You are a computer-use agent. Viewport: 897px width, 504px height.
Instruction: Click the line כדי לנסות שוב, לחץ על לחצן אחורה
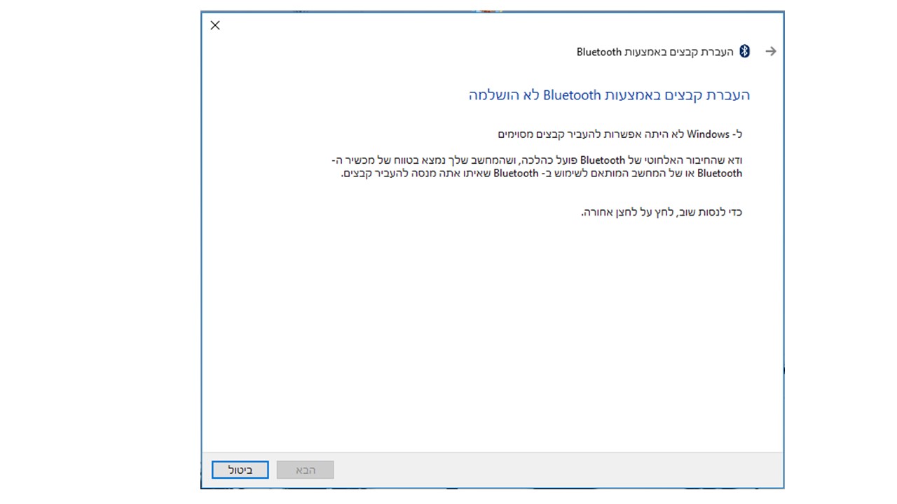tap(662, 212)
